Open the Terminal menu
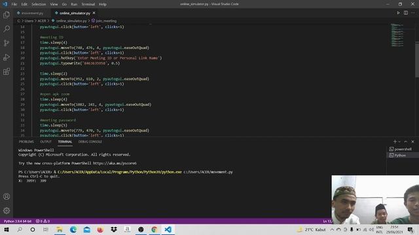The image size is (419, 235). coord(88,5)
